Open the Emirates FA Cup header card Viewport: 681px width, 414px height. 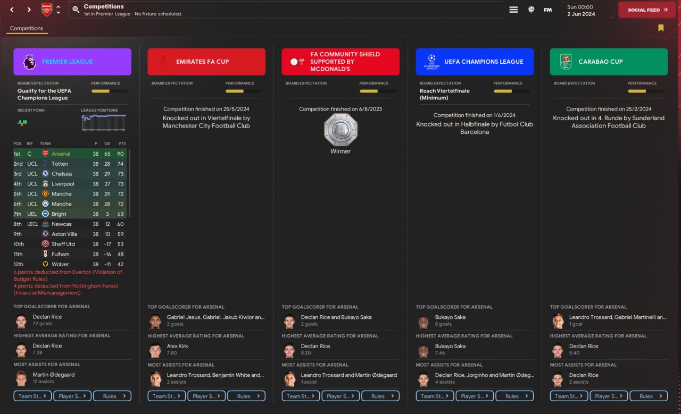(206, 62)
